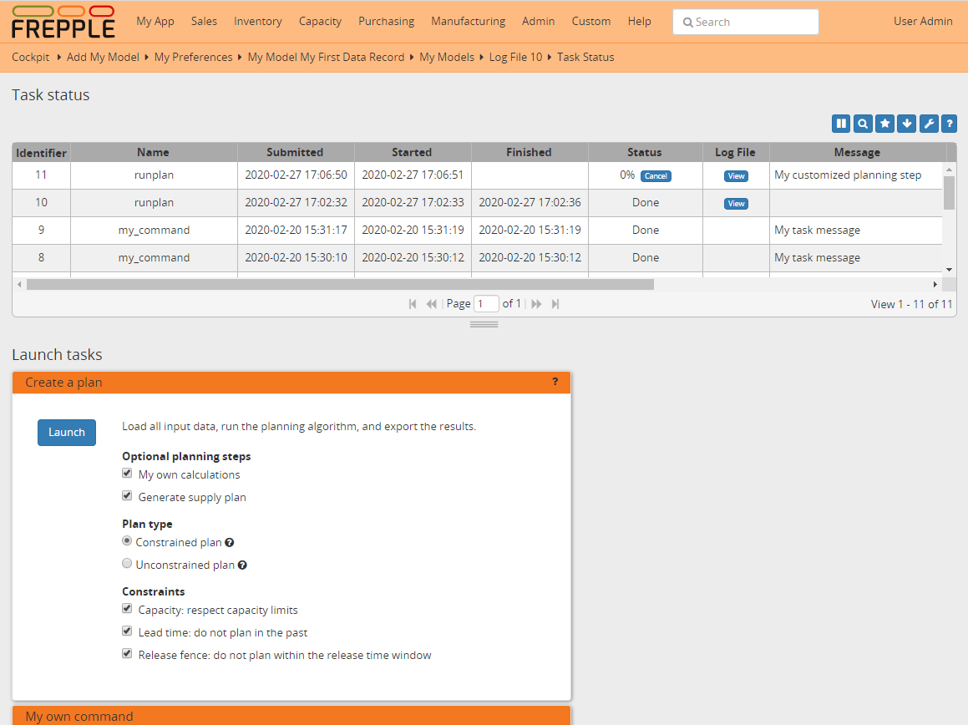
Task: Click the question mark on Create a plan panel
Action: (555, 382)
